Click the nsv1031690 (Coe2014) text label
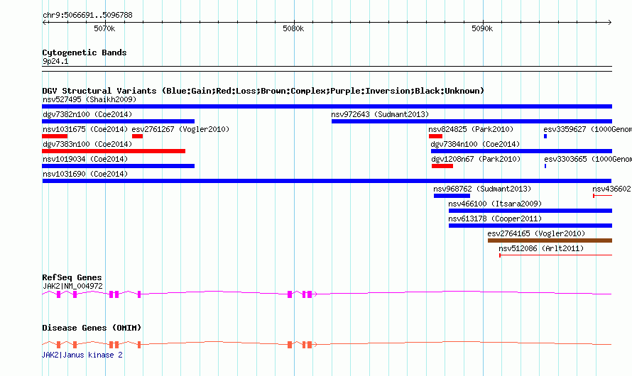Screen dimensions: 632x376 85,174
